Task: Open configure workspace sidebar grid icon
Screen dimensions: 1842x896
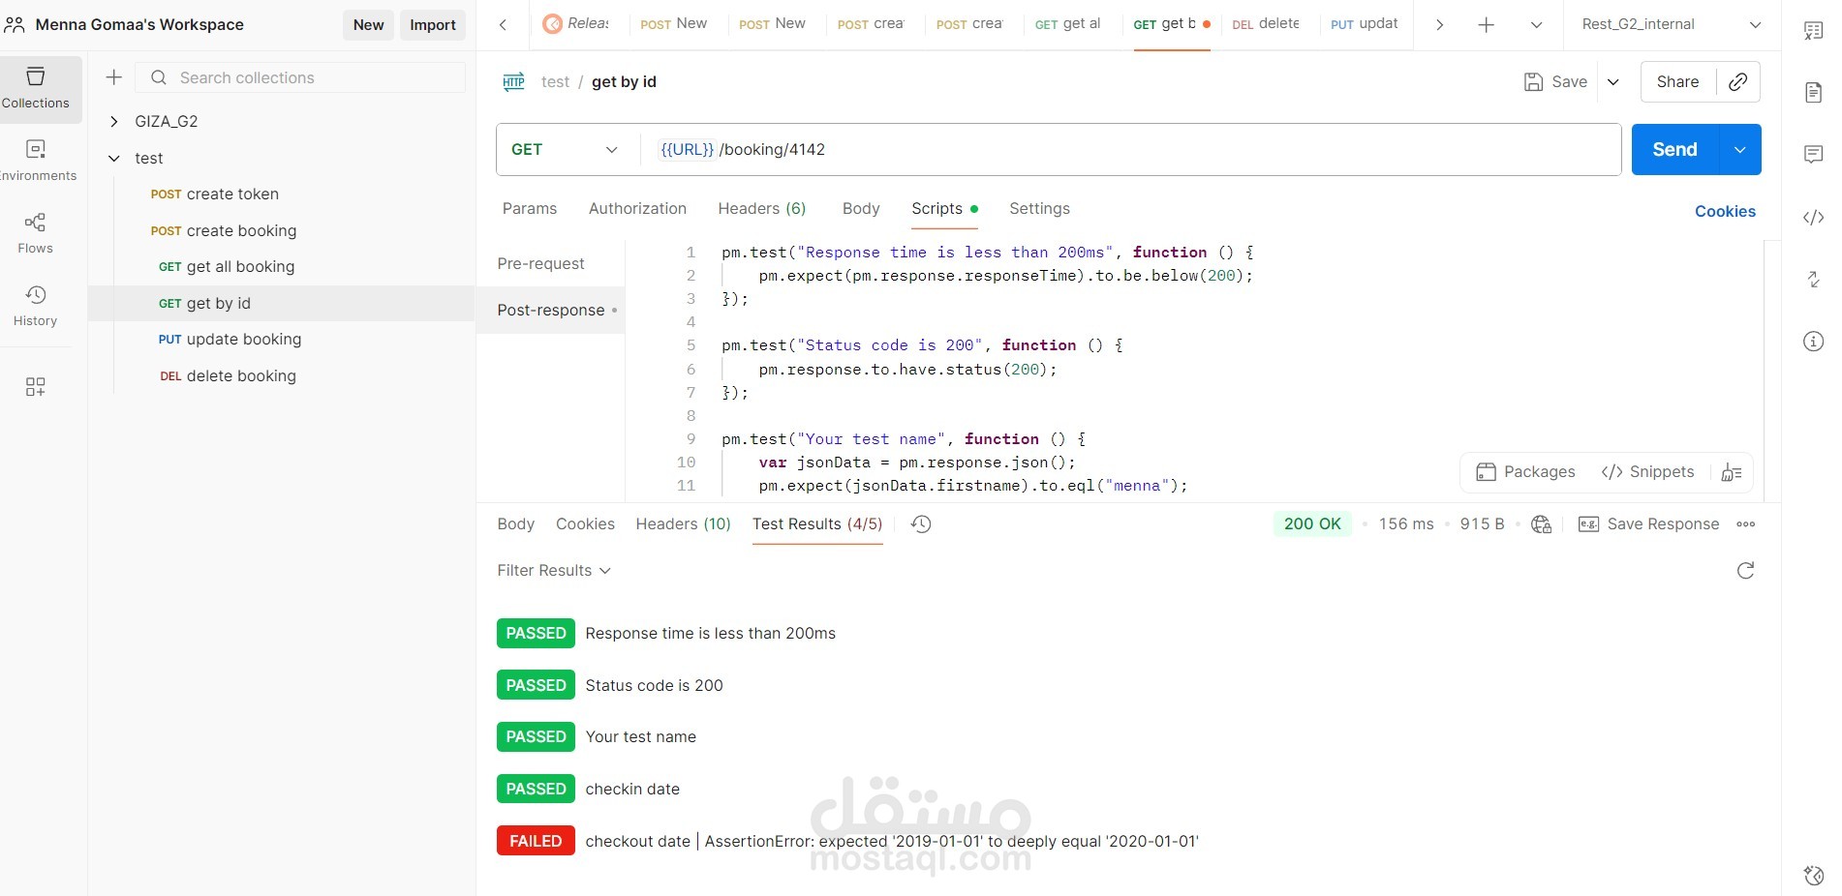Action: point(36,387)
